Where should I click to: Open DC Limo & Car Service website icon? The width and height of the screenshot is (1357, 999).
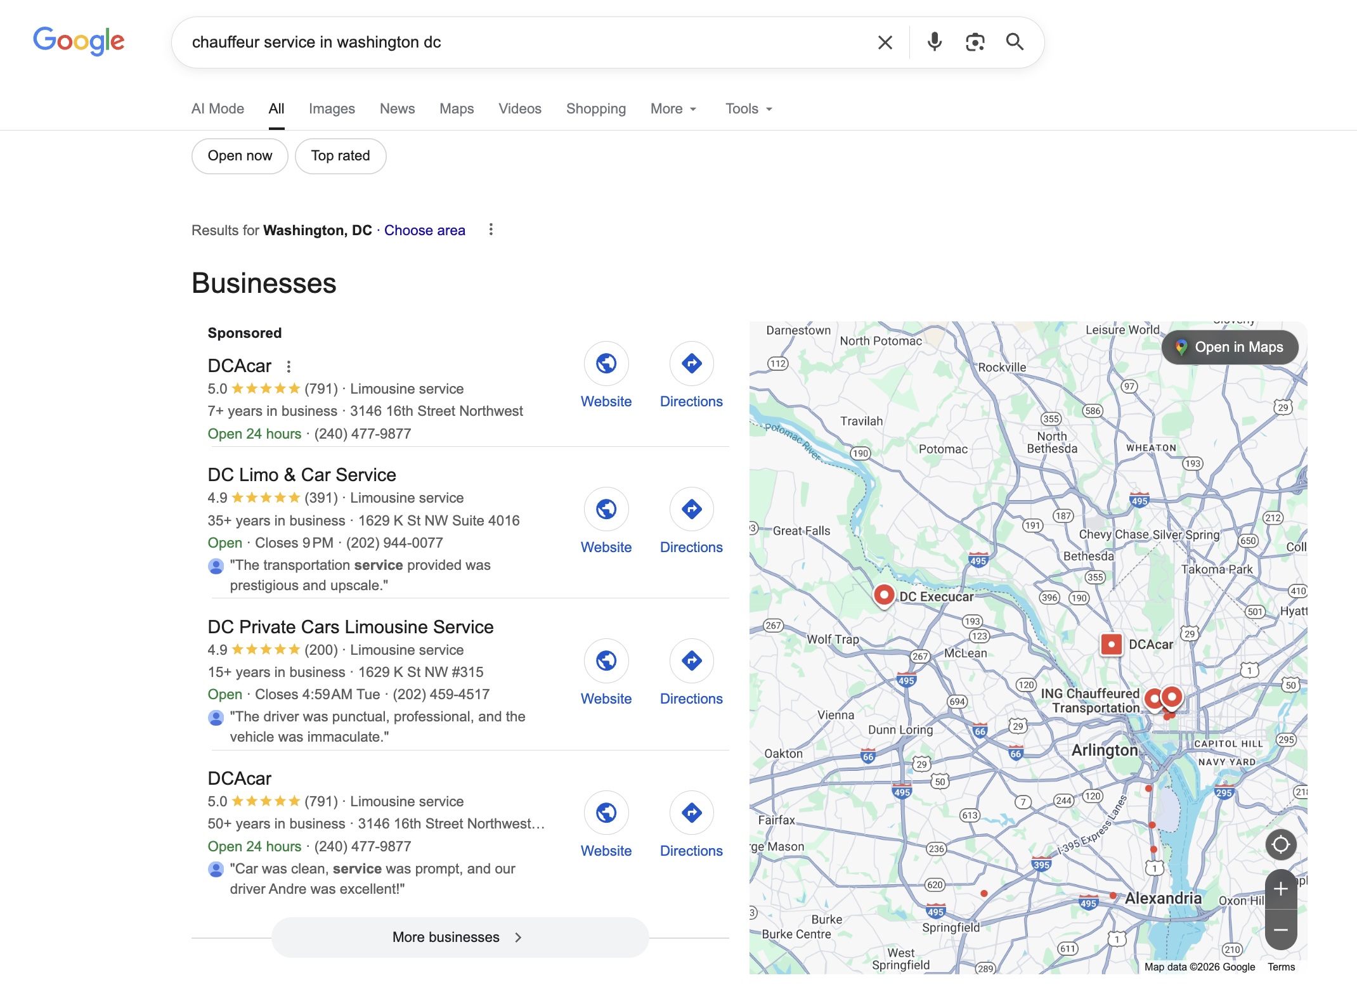[606, 509]
